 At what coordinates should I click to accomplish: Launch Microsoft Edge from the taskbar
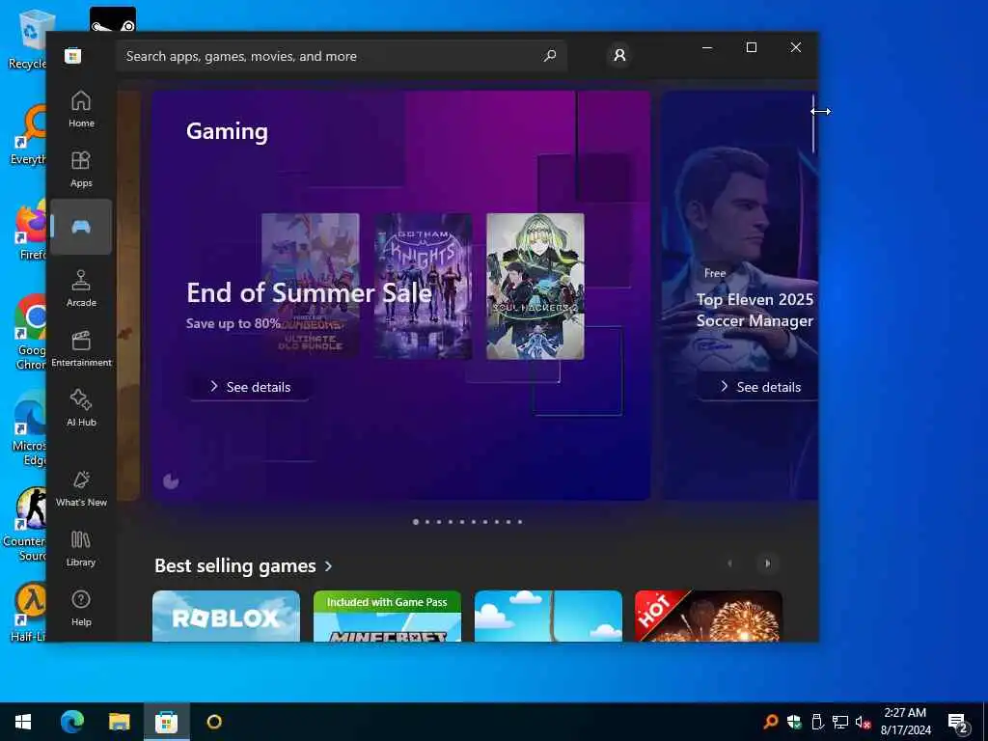[71, 722]
